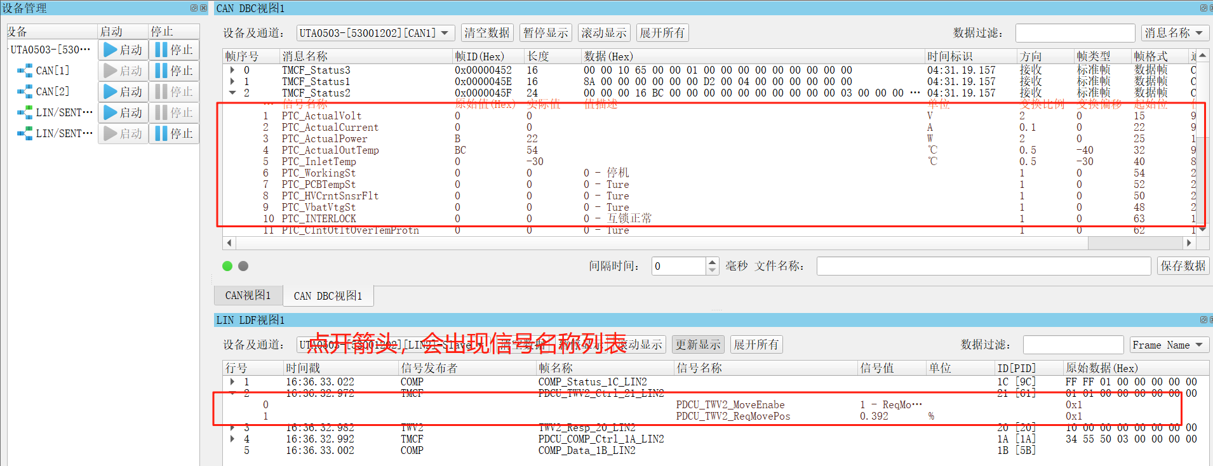Switch to the CAN视图1 tab
This screenshot has width=1213, height=466.
click(248, 296)
